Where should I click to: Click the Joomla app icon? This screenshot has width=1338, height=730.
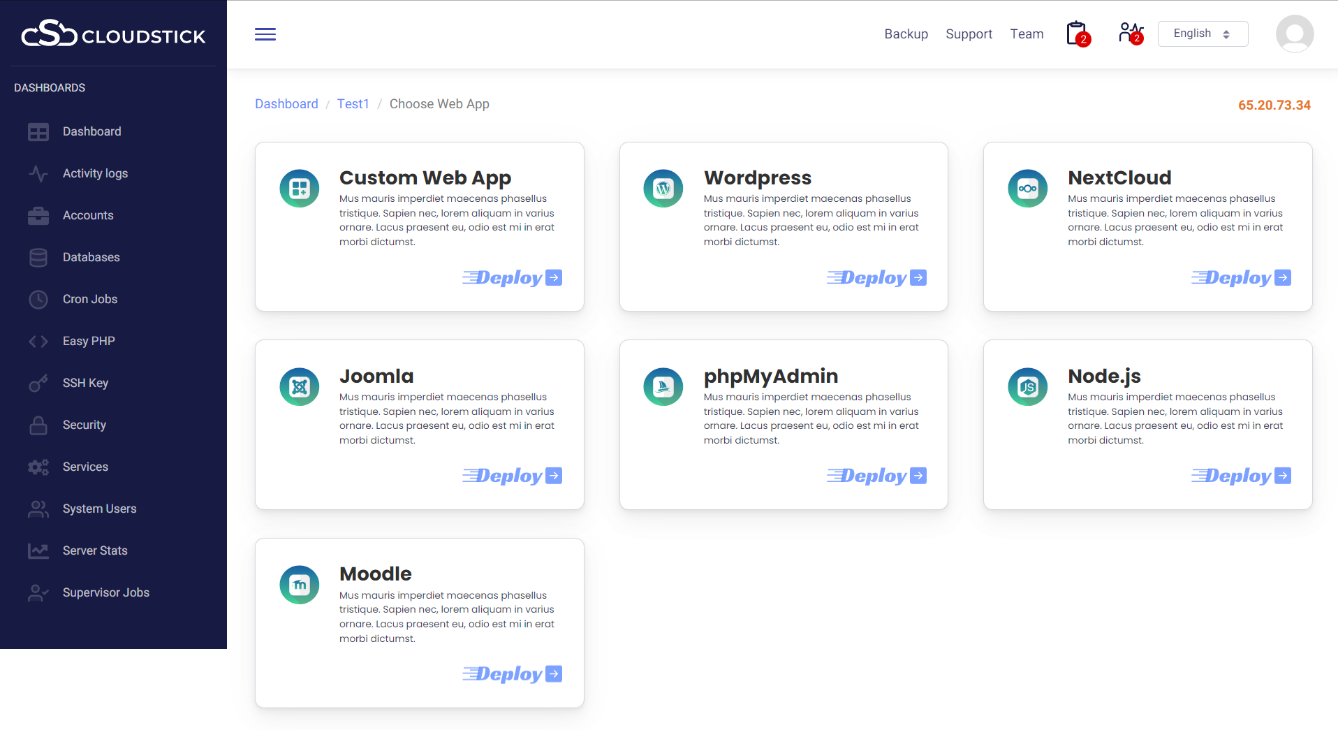coord(300,387)
